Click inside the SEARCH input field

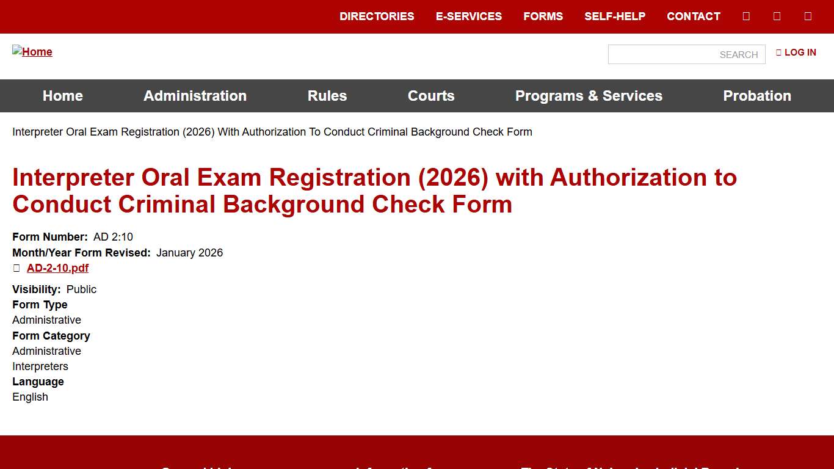[686, 54]
